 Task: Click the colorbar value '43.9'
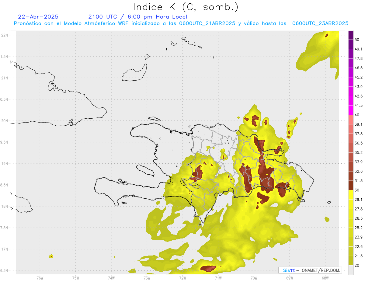coord(359,87)
